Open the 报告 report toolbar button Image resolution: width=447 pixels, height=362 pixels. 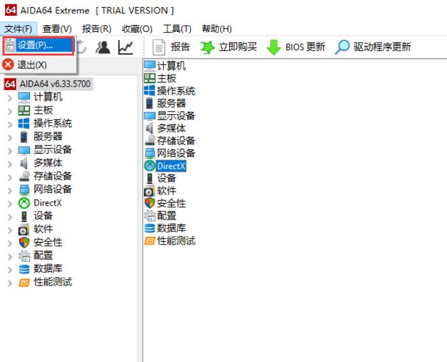pos(172,47)
